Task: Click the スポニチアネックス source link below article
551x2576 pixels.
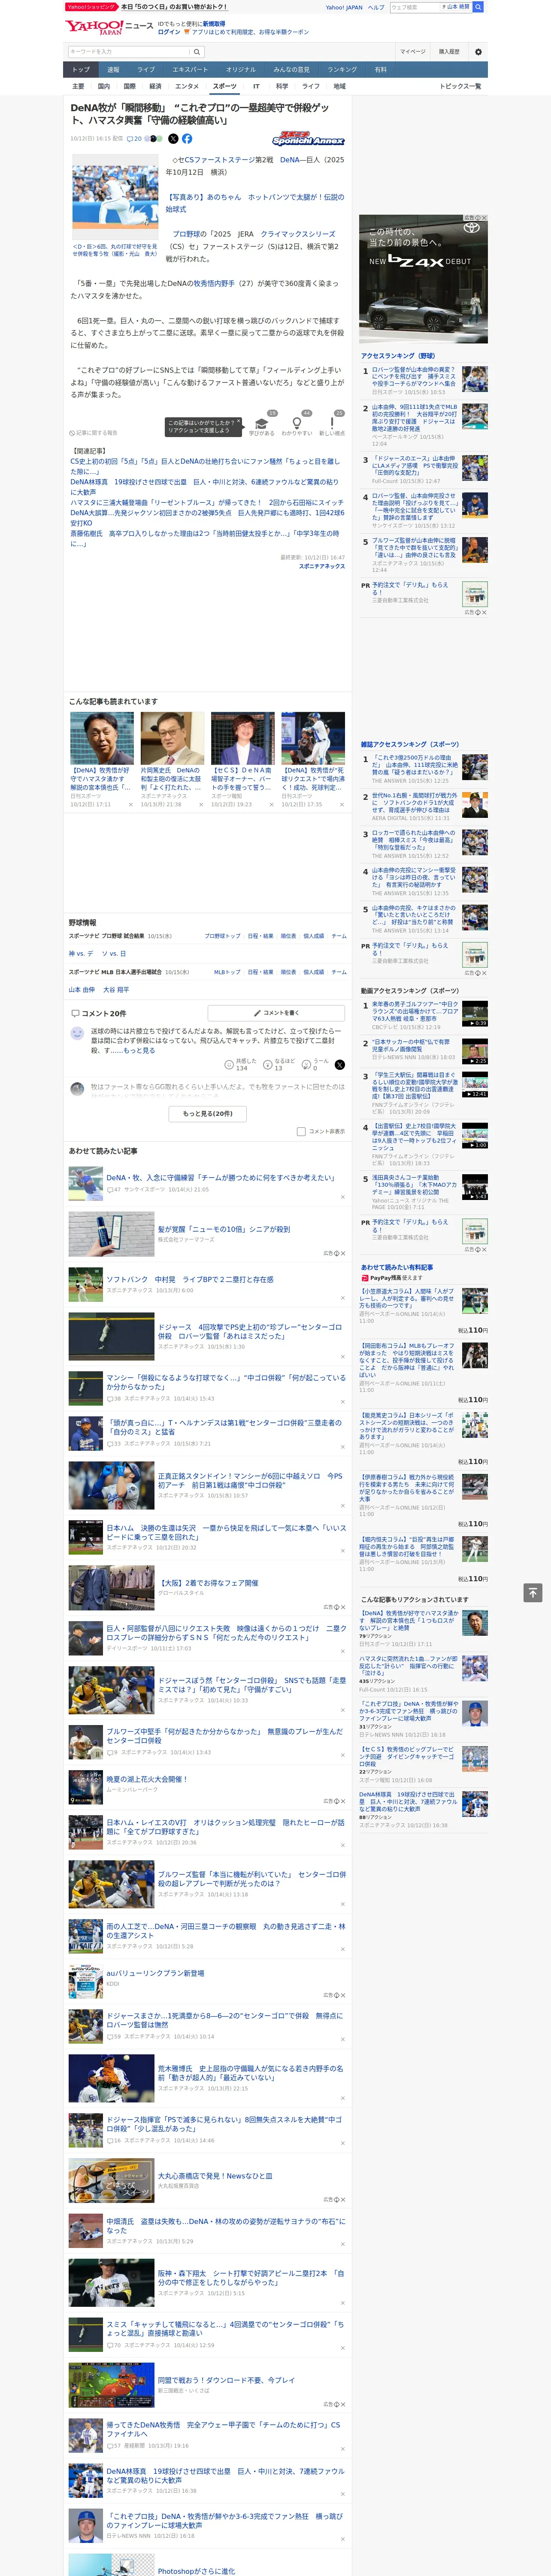Action: pos(322,566)
